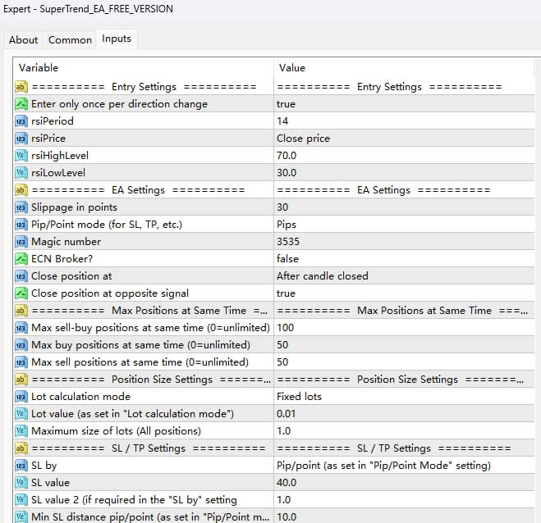Click the icon for Max sell-buy positions row
541x523 pixels.
click(21, 328)
